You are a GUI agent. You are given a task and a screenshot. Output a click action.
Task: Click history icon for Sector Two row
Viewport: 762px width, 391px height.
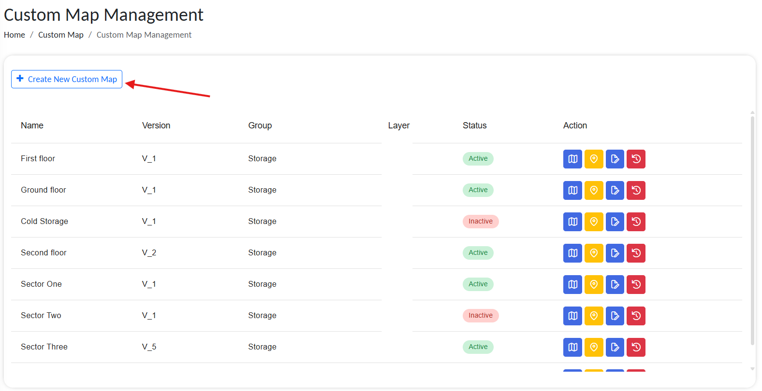tap(636, 316)
